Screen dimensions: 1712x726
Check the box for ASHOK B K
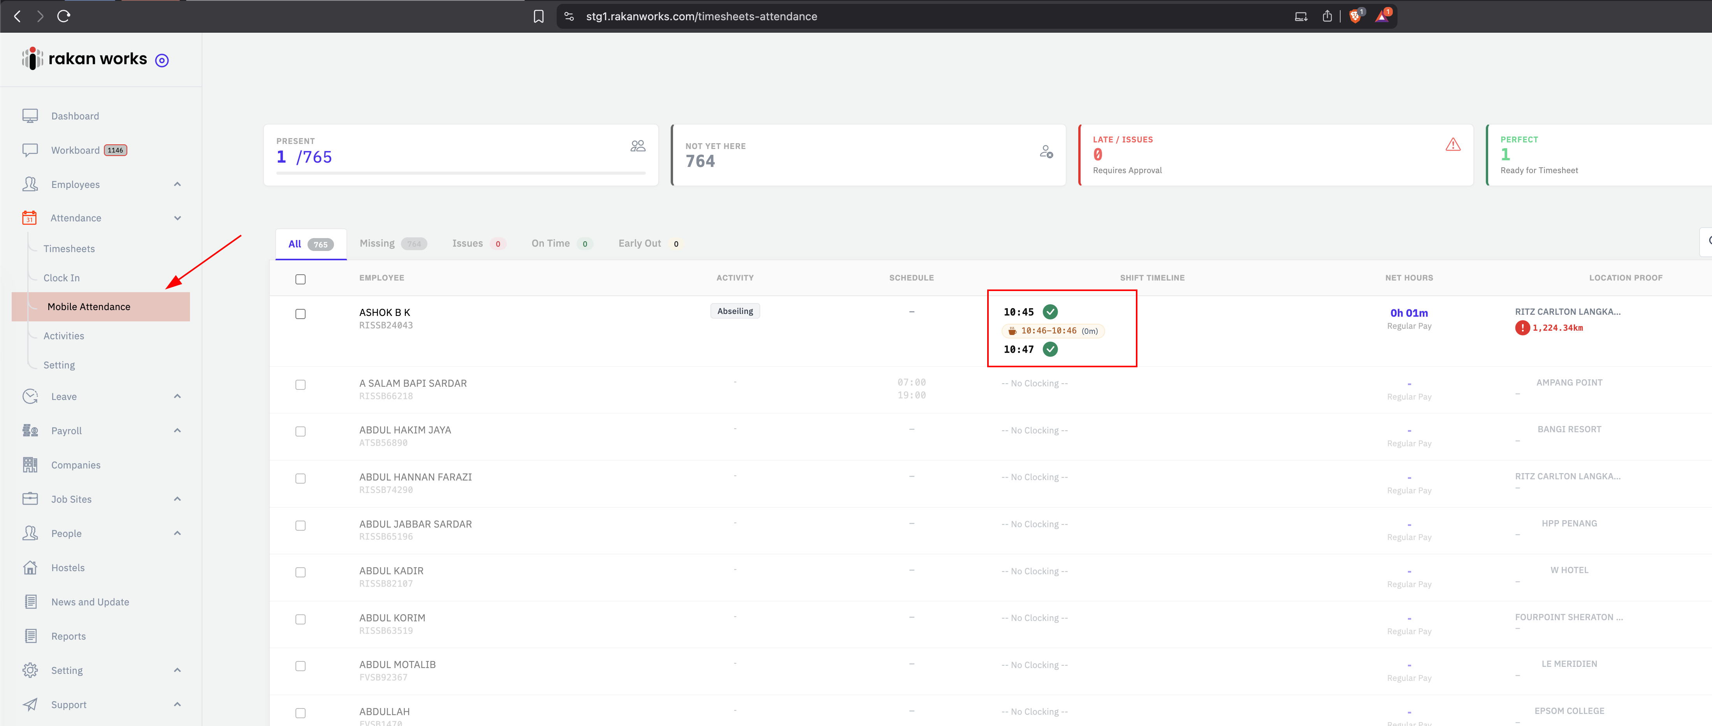tap(301, 314)
